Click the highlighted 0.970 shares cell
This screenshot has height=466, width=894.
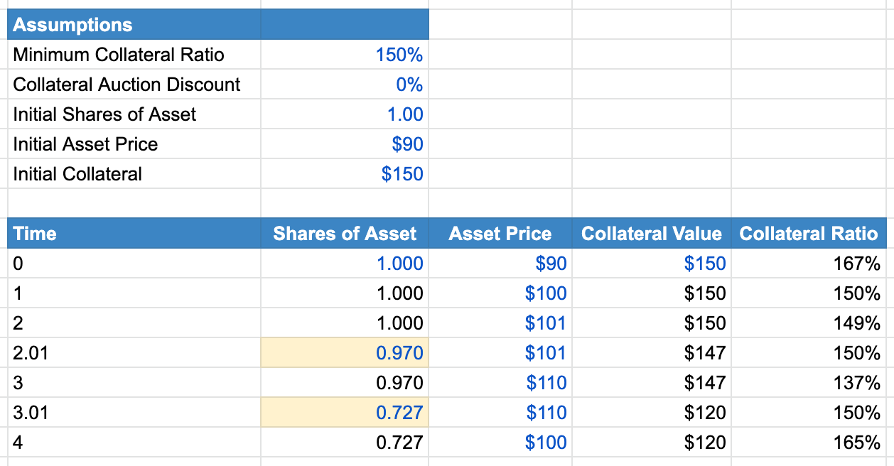(345, 353)
